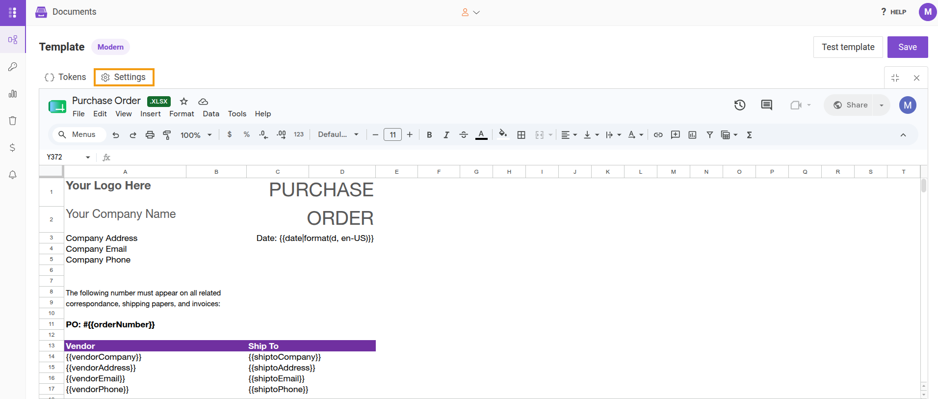Open the notifications bell sidebar icon
Screen dimensions: 938x399
[13, 175]
